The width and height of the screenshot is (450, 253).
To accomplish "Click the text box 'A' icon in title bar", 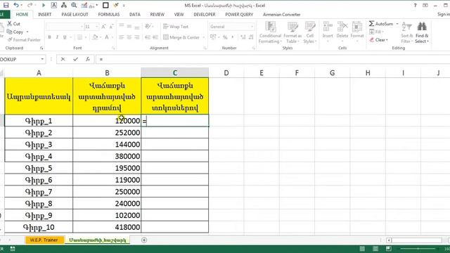I will tap(53, 5).
